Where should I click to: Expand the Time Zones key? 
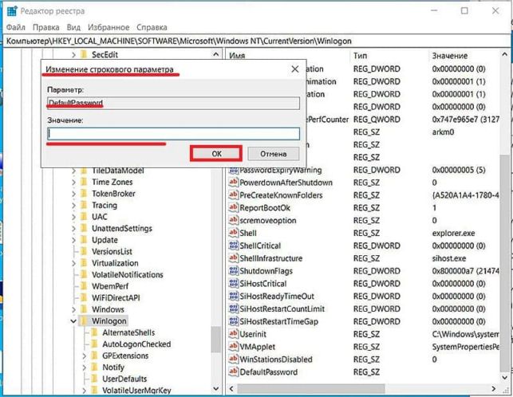click(x=73, y=182)
